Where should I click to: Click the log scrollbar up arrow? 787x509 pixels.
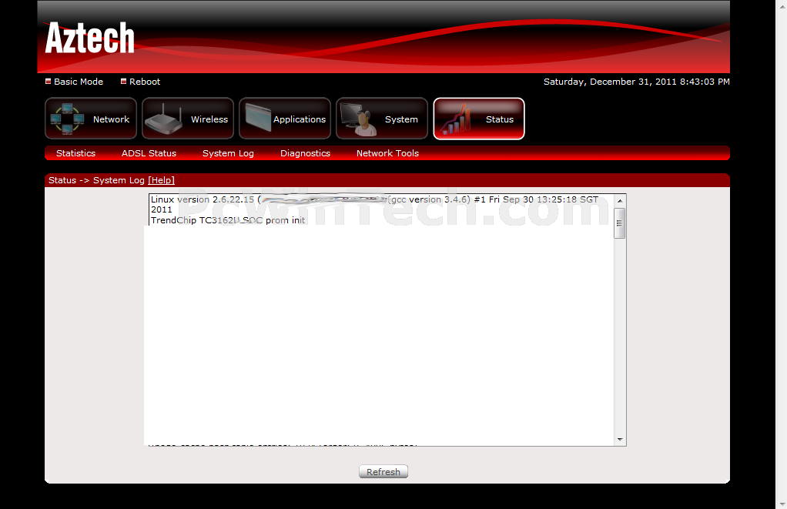point(620,200)
